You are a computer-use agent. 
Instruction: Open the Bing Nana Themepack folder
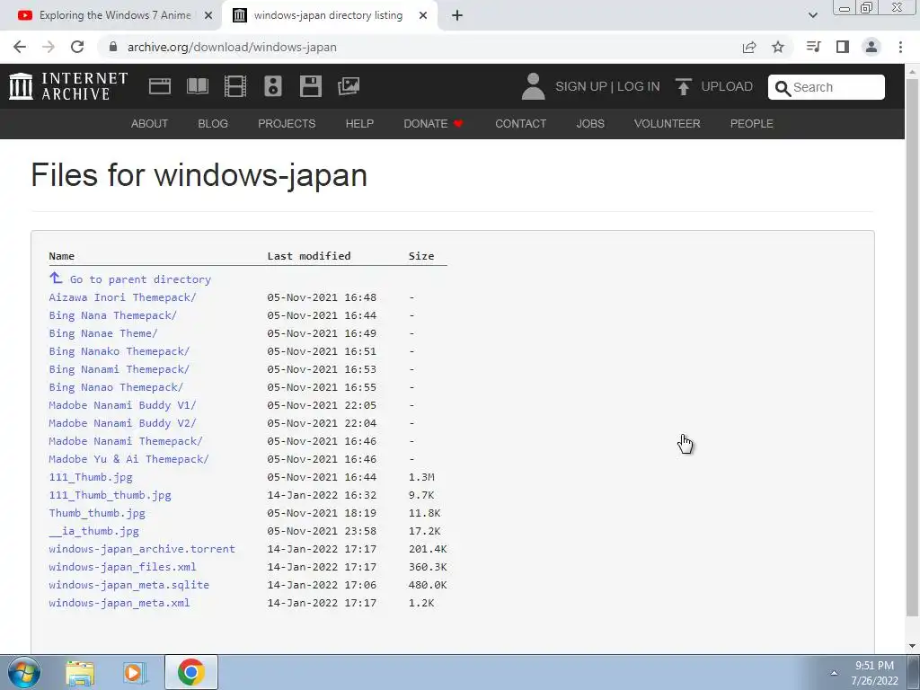coord(112,315)
